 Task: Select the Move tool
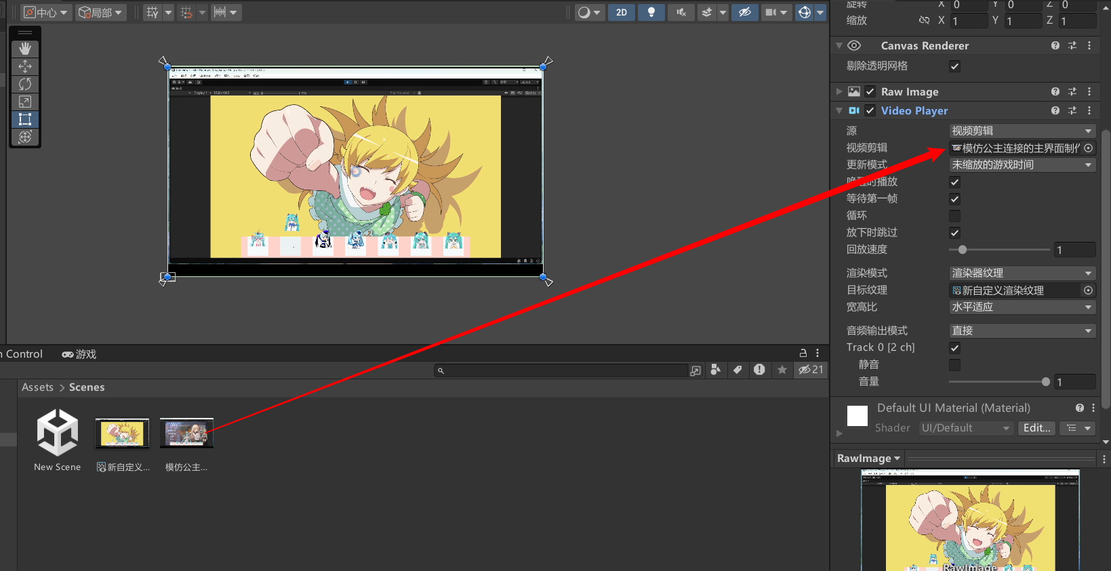pos(25,66)
